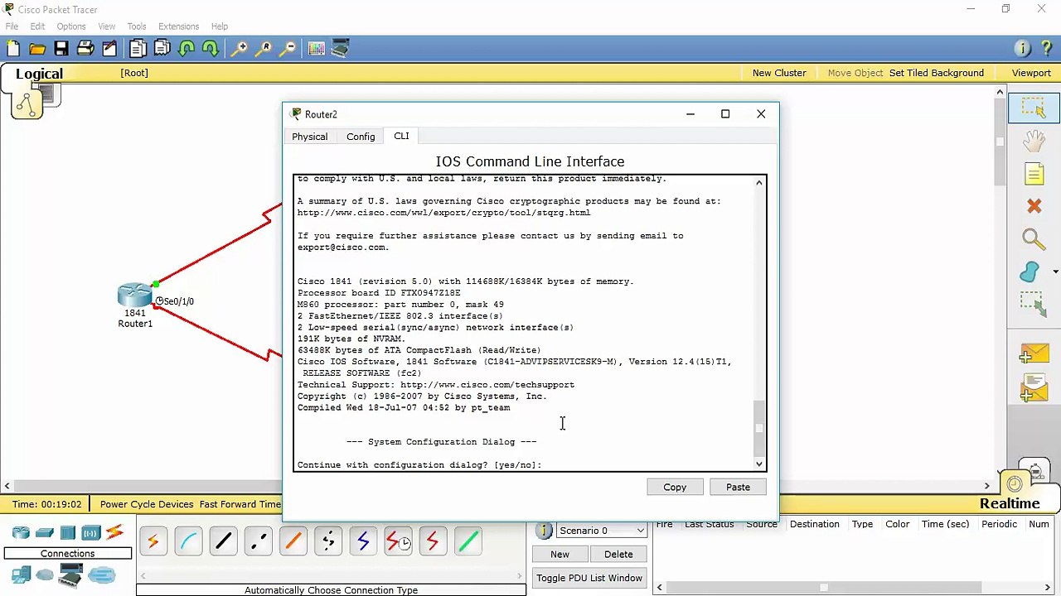The width and height of the screenshot is (1061, 596).
Task: Open Network Information icon in toolbar
Action: (x=1022, y=49)
